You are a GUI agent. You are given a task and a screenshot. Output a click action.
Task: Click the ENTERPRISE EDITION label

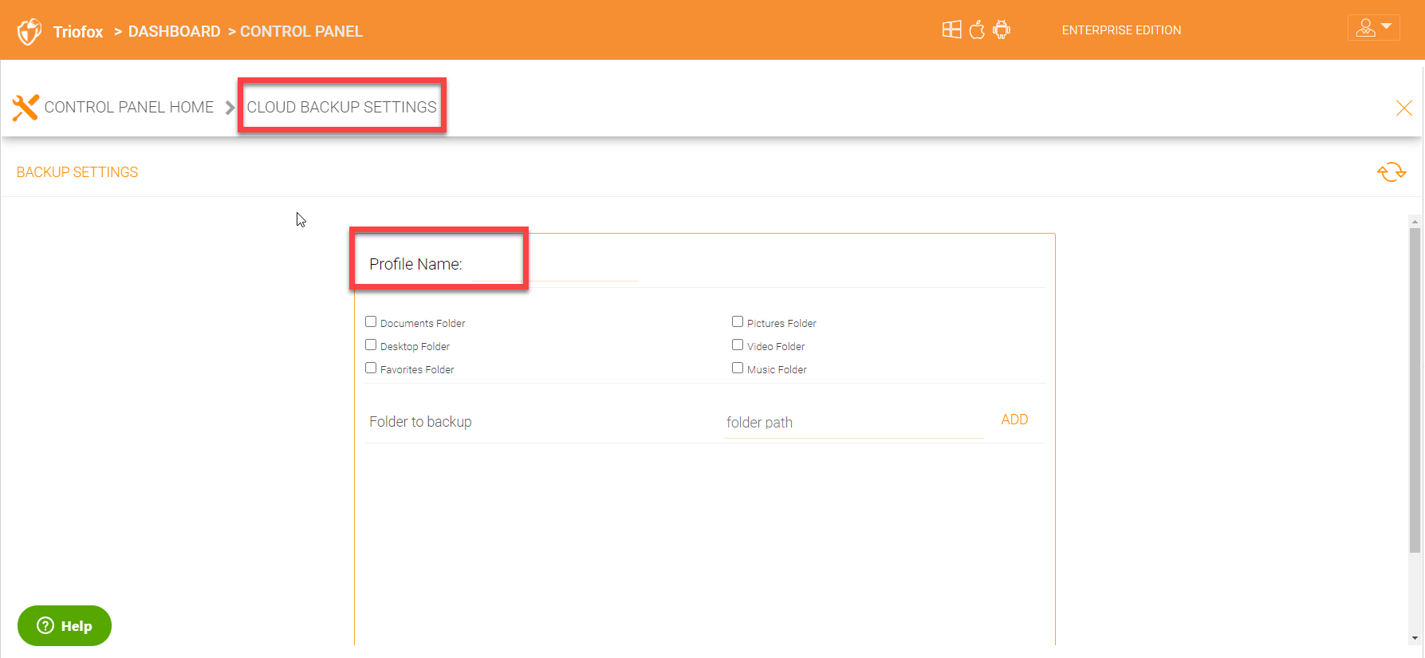[x=1121, y=30]
